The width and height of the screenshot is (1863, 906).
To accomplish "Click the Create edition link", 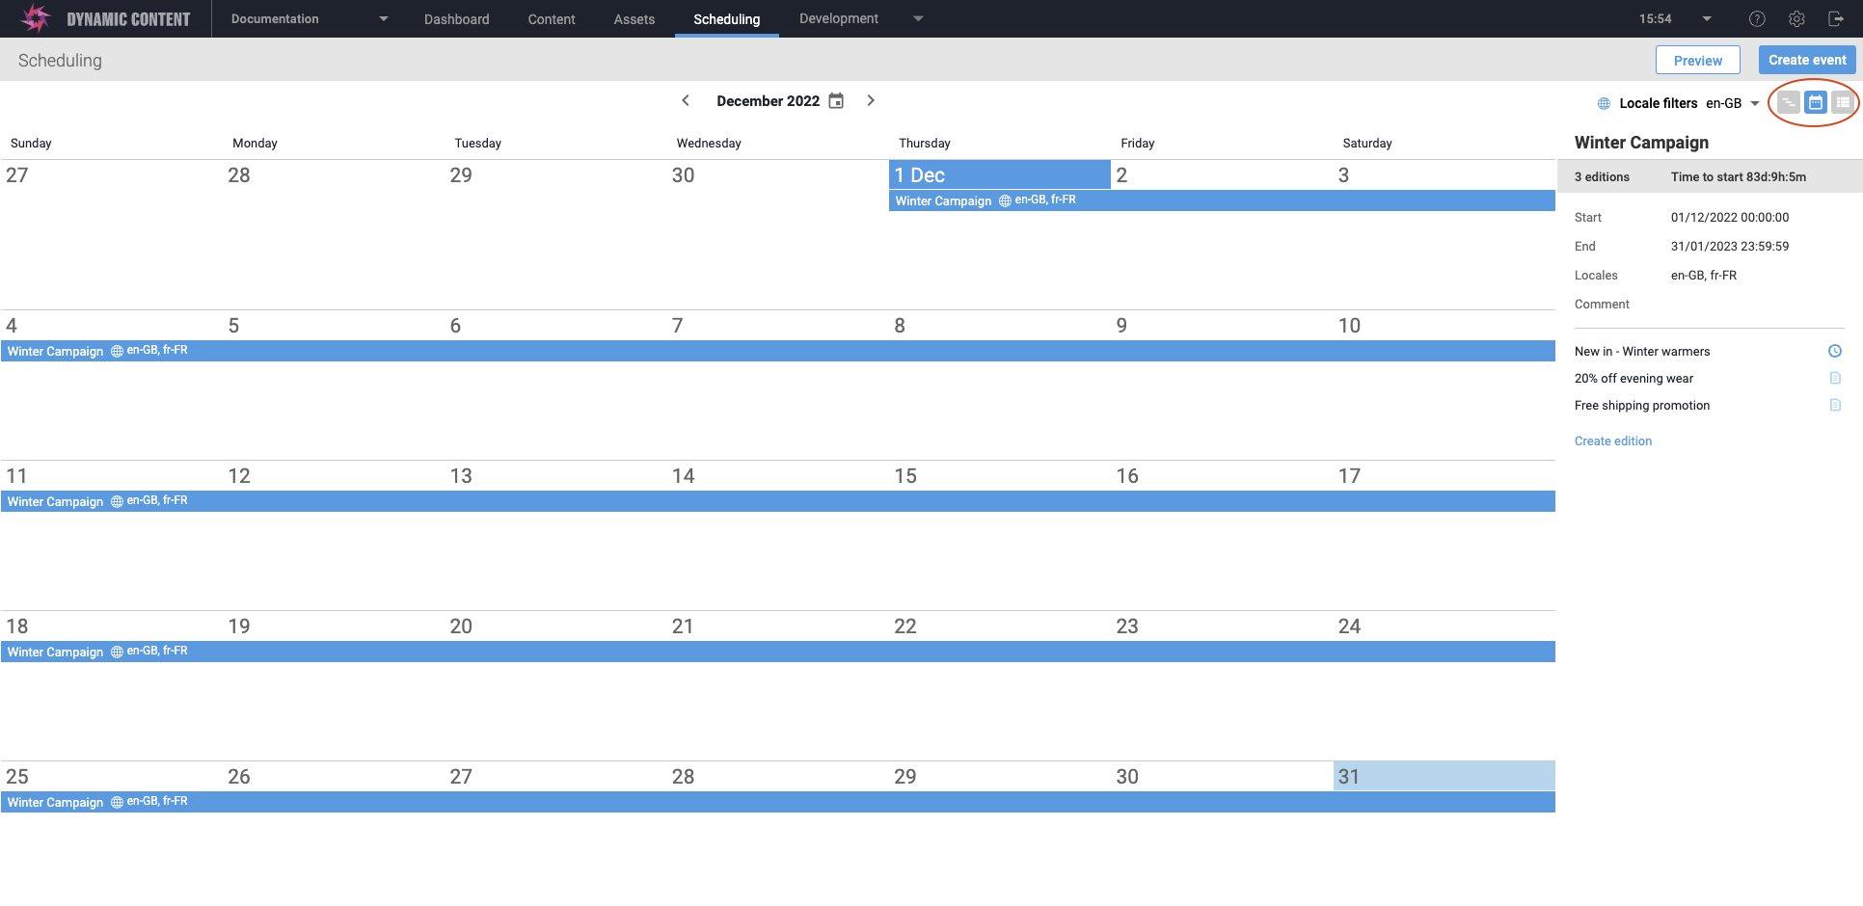I will tap(1612, 440).
